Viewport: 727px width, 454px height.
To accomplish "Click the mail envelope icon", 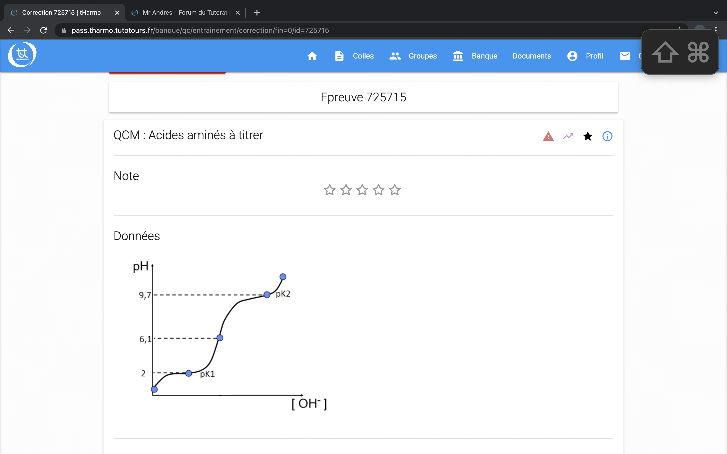I will [x=625, y=56].
